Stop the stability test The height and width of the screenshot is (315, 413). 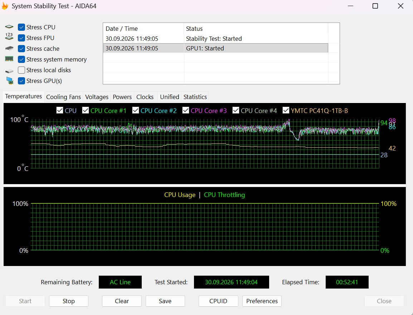68,301
